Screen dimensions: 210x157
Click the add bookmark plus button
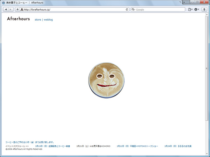17,9
